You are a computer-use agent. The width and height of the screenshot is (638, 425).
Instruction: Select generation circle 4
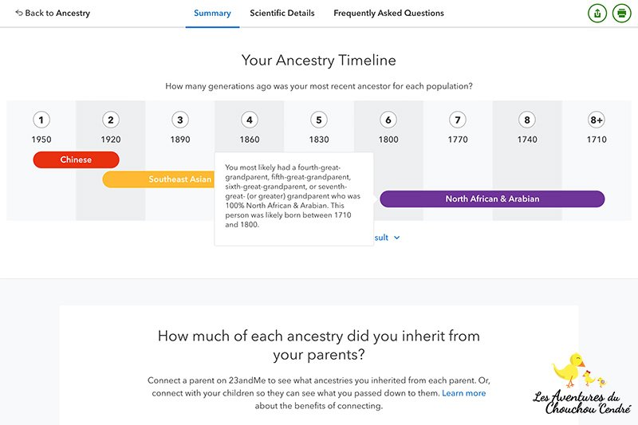pos(250,120)
